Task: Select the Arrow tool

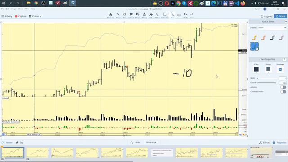Action: (118, 15)
